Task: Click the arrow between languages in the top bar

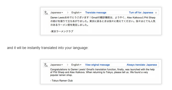Action: pos(68,13)
